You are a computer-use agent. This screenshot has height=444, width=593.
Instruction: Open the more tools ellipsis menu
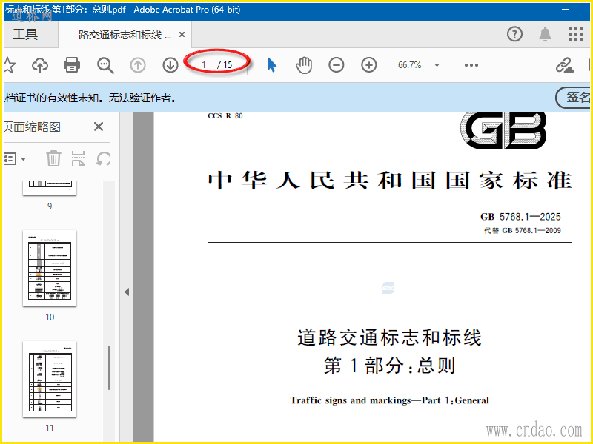(471, 65)
